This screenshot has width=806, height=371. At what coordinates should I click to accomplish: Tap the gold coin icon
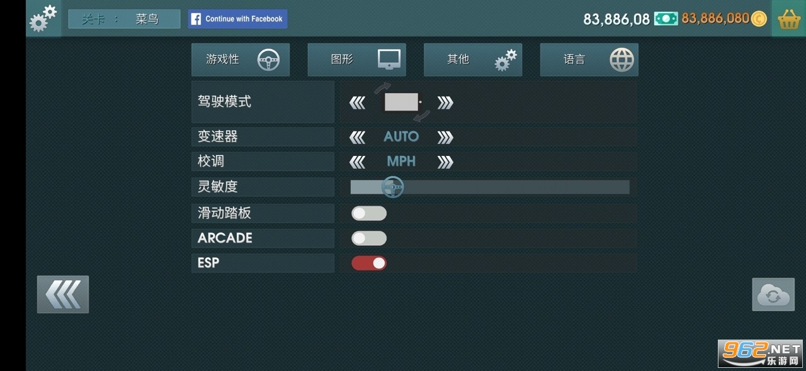point(759,19)
